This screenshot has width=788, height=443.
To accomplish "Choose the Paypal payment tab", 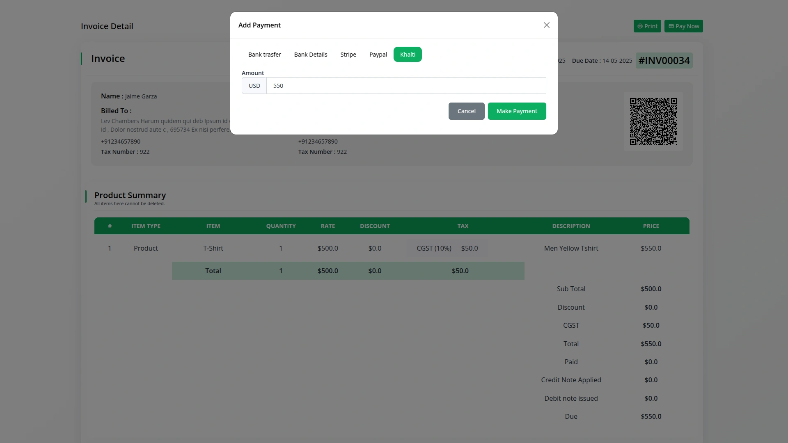I will tap(378, 55).
